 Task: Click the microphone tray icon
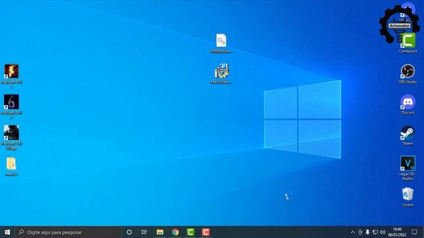(x=368, y=232)
